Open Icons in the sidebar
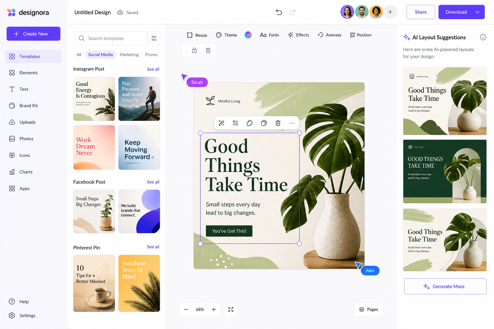 pos(33,155)
